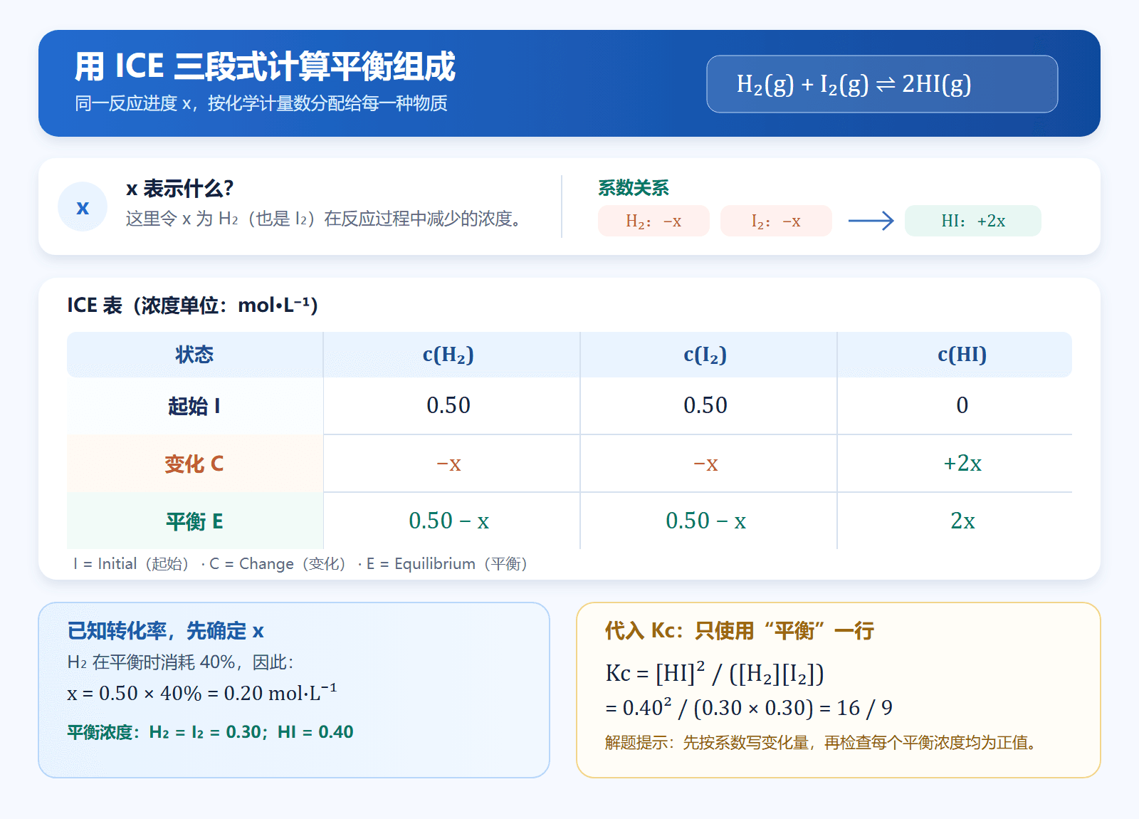Click the blue arrow before HI: +2x

click(871, 221)
